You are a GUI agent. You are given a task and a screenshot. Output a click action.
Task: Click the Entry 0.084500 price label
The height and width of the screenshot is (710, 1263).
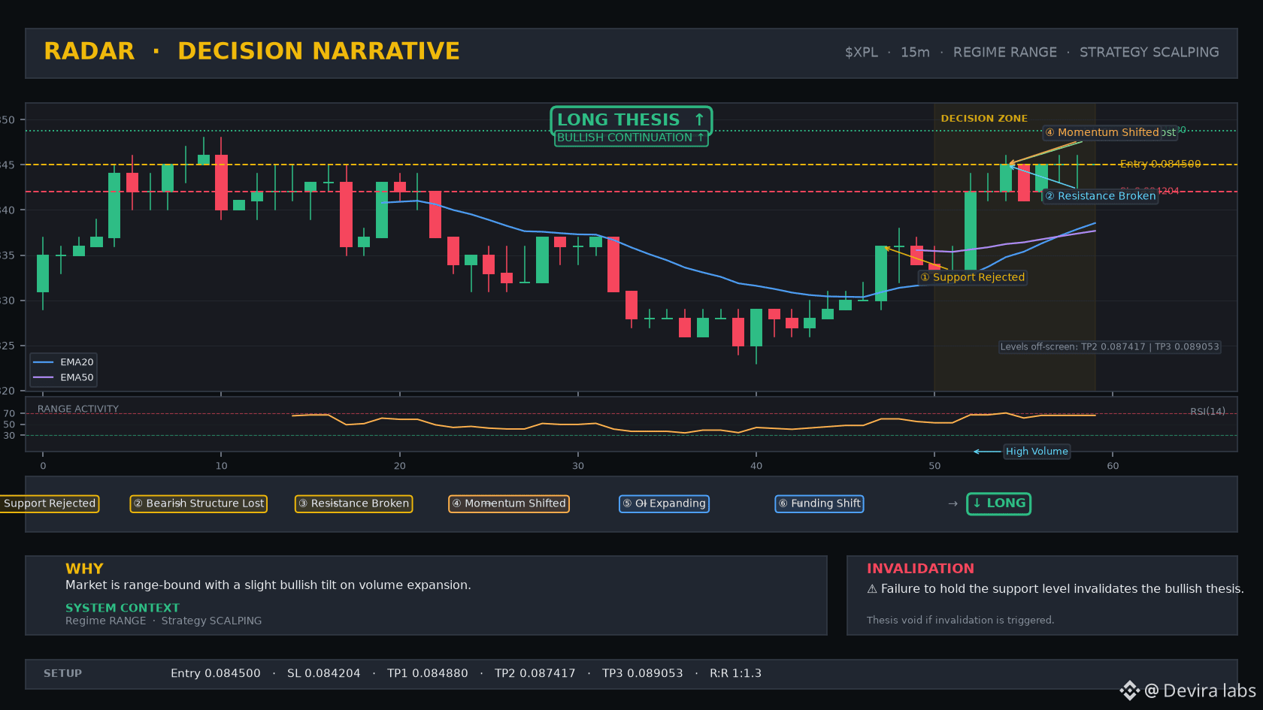coord(1160,164)
